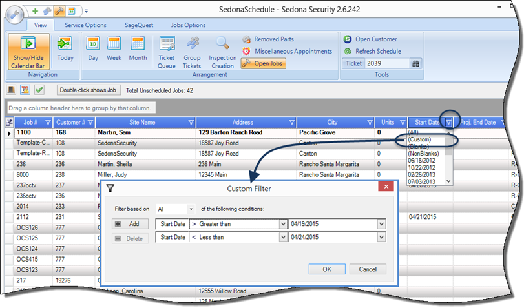Screen dimensions: 524x308
Task: Open quick access toolbar customize arrow
Action: 86,12
